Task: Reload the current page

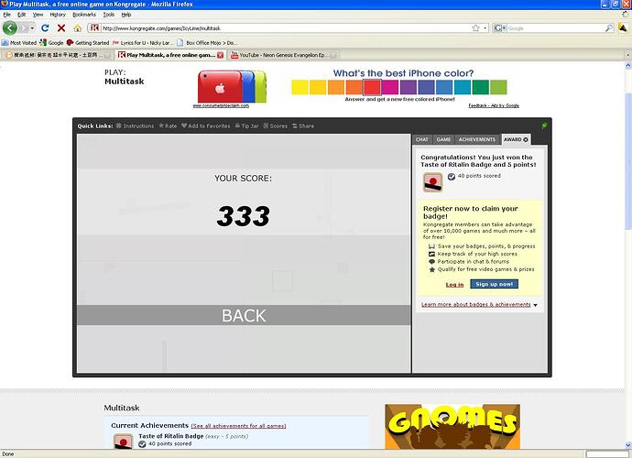Action: pos(45,28)
